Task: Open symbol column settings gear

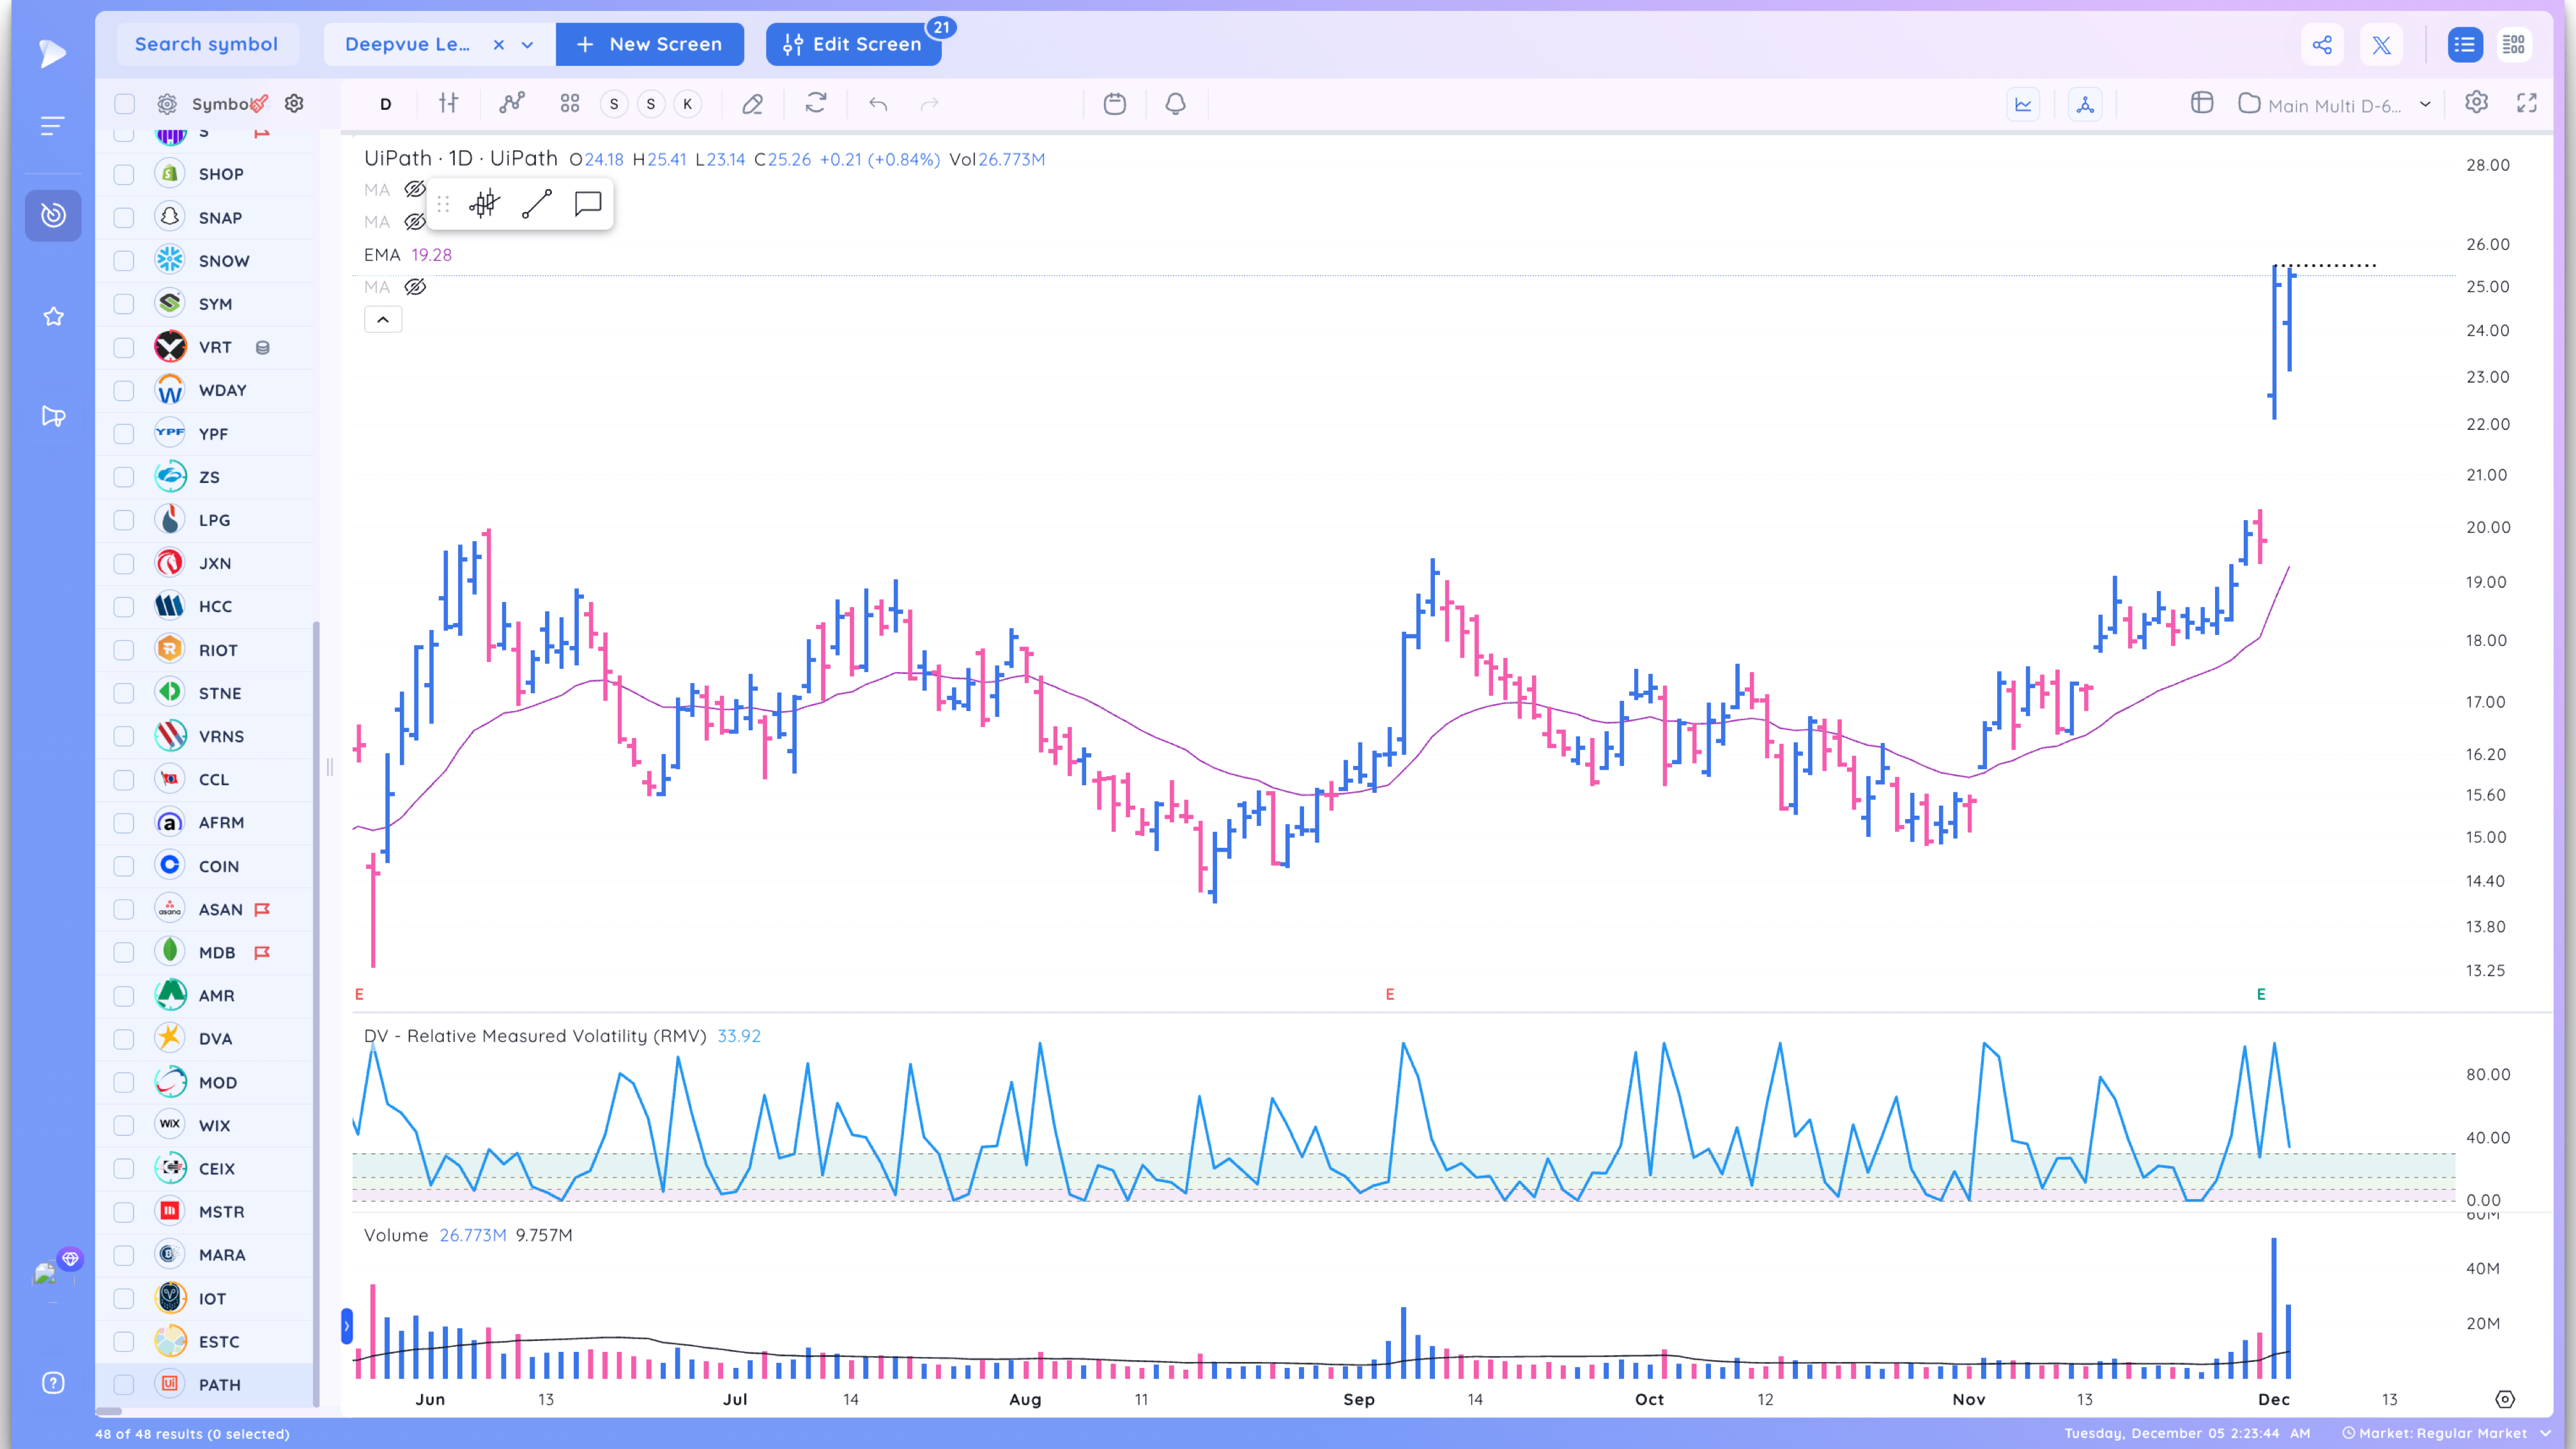Action: pos(294,103)
